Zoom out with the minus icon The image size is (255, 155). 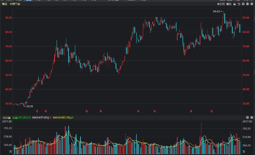click(247, 4)
